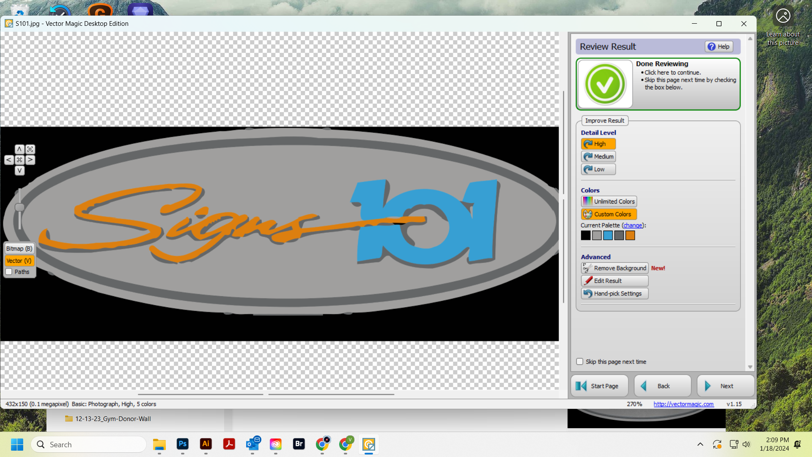Open Creative Cloud from taskbar
The height and width of the screenshot is (457, 812).
tap(276, 444)
